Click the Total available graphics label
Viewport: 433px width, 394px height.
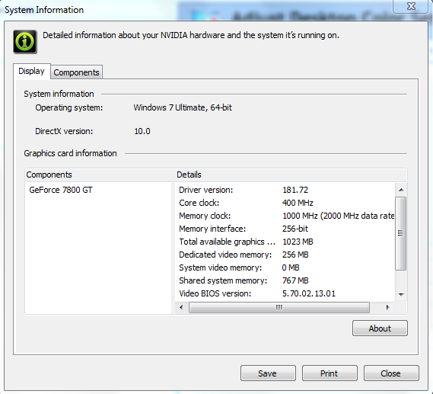point(227,242)
